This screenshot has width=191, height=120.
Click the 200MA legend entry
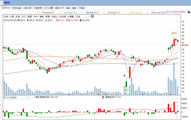[x=156, y=13]
